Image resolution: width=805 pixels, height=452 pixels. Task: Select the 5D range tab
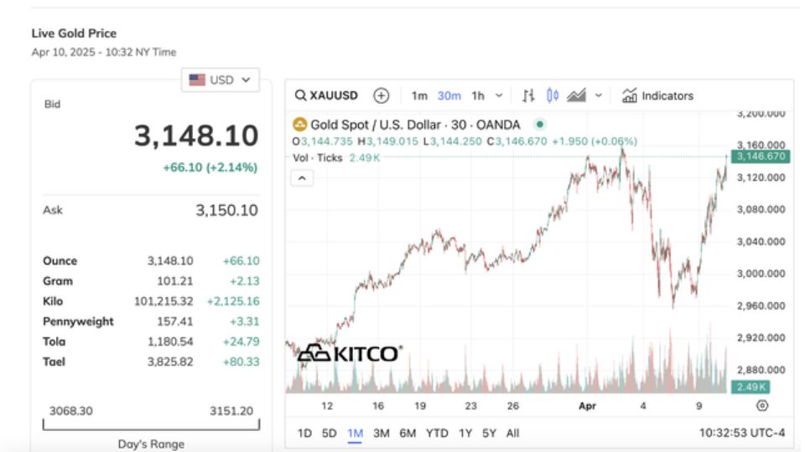coord(330,434)
